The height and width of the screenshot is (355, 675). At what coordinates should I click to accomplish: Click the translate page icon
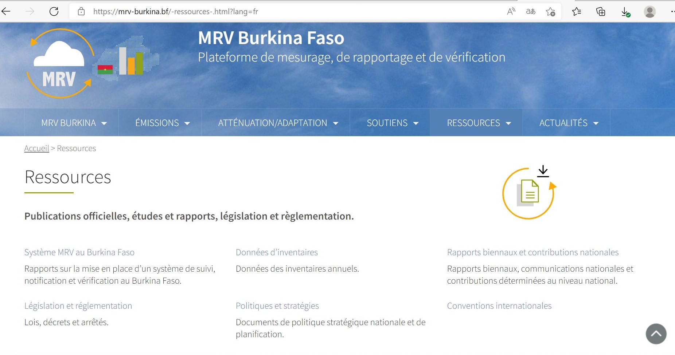(531, 12)
